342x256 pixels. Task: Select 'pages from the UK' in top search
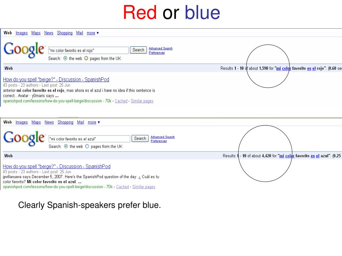coord(86,58)
